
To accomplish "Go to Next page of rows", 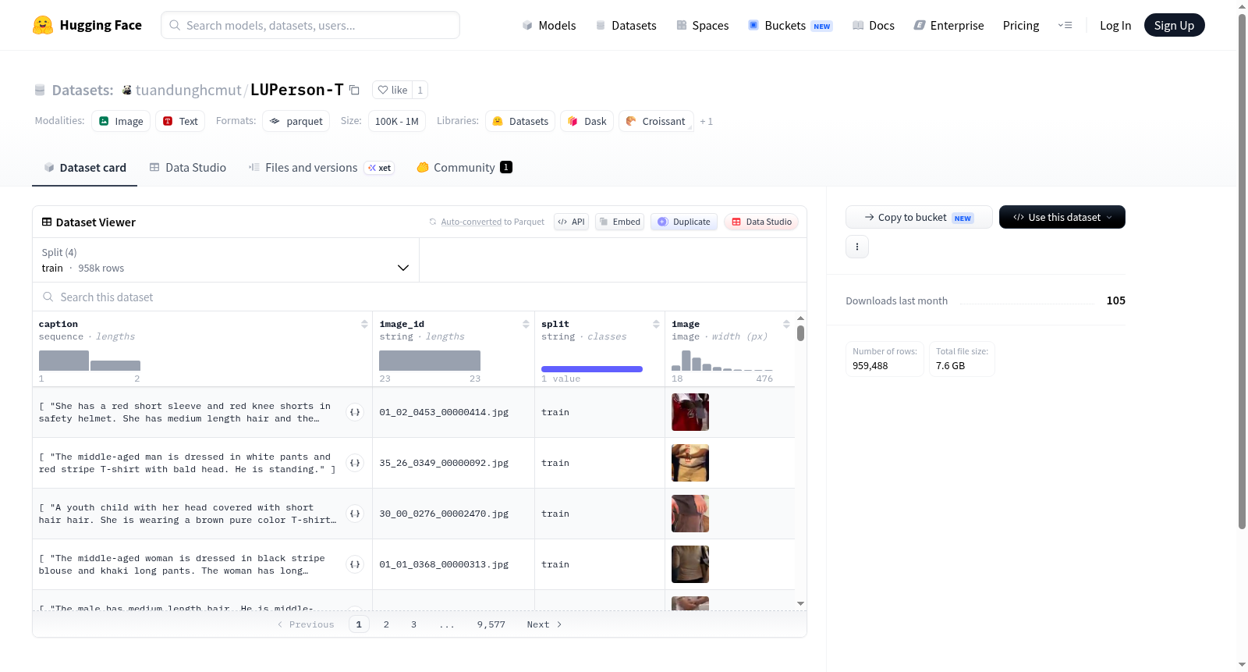I will coord(544,624).
